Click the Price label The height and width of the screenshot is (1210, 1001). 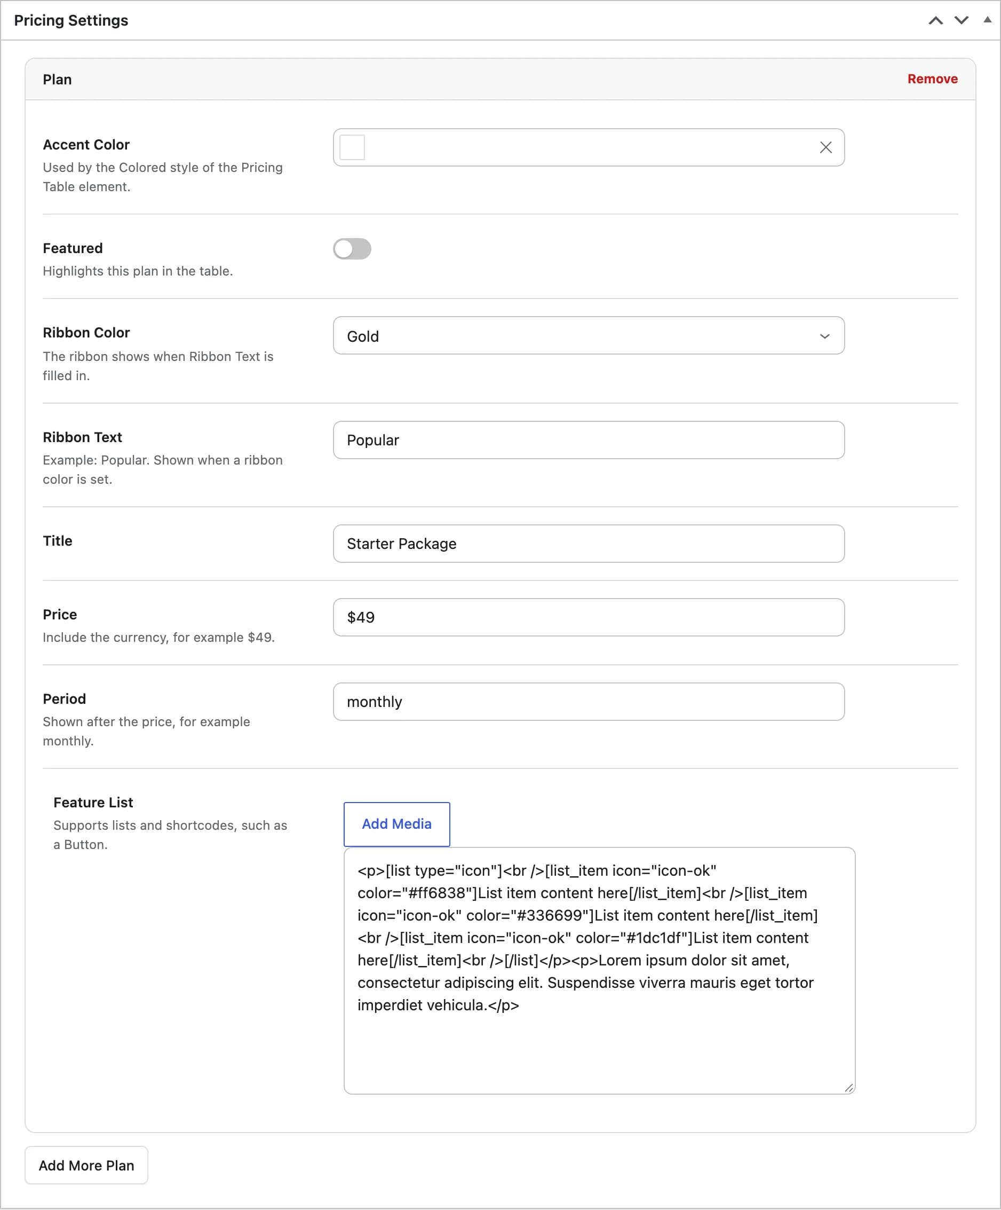(60, 614)
